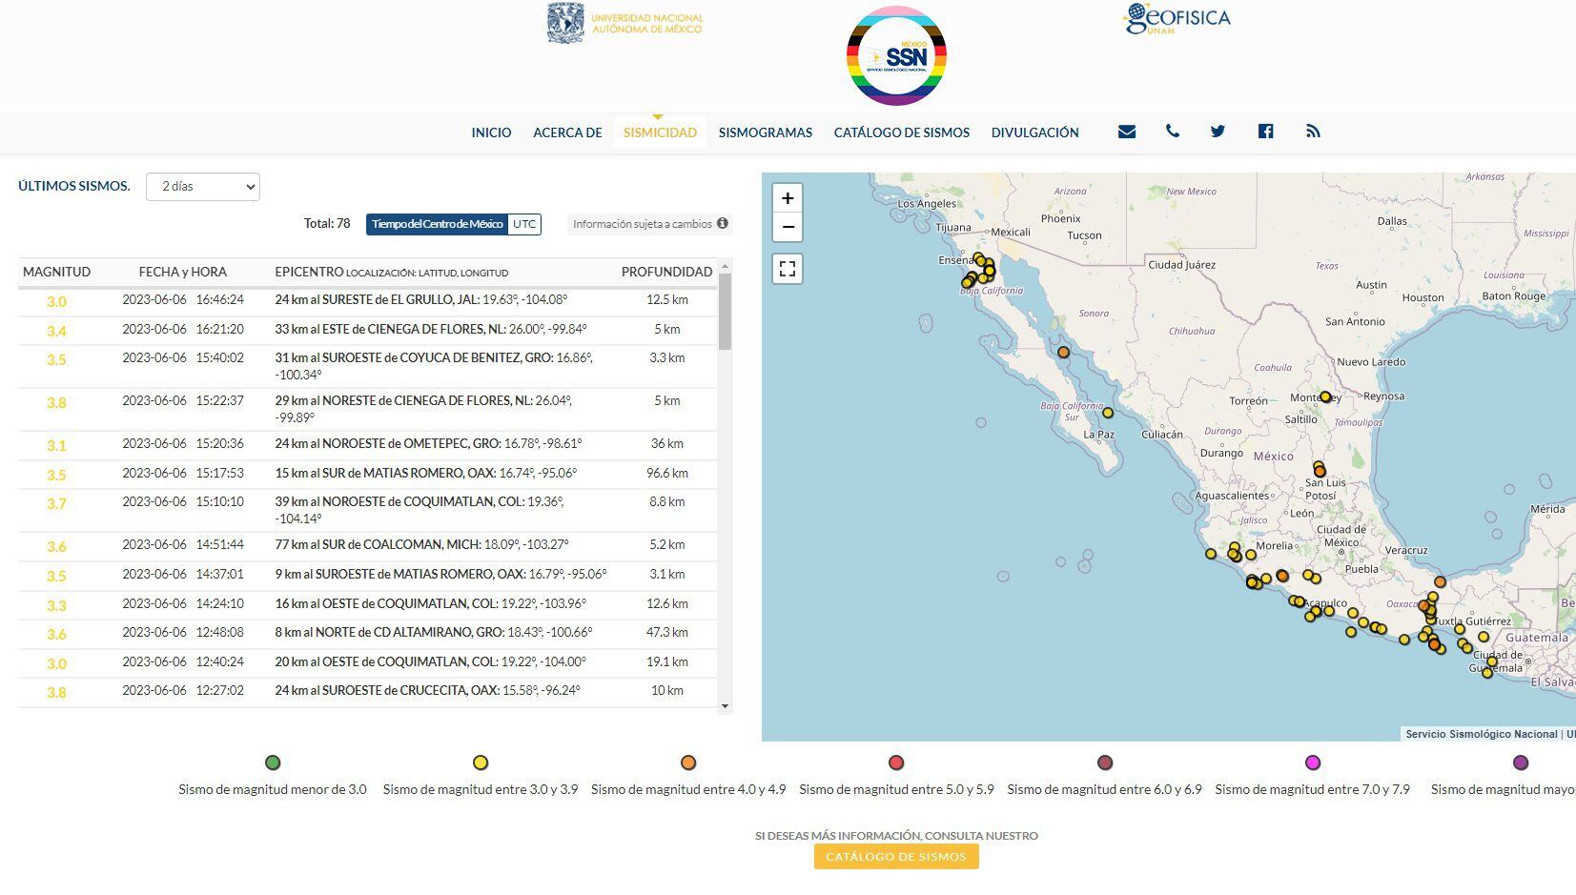Image resolution: width=1576 pixels, height=895 pixels.
Task: Select Tiempo del Centro de México toggle
Action: coord(437,224)
